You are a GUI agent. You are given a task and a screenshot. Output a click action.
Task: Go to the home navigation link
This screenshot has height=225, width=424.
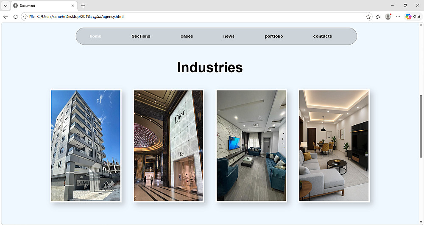click(95, 36)
